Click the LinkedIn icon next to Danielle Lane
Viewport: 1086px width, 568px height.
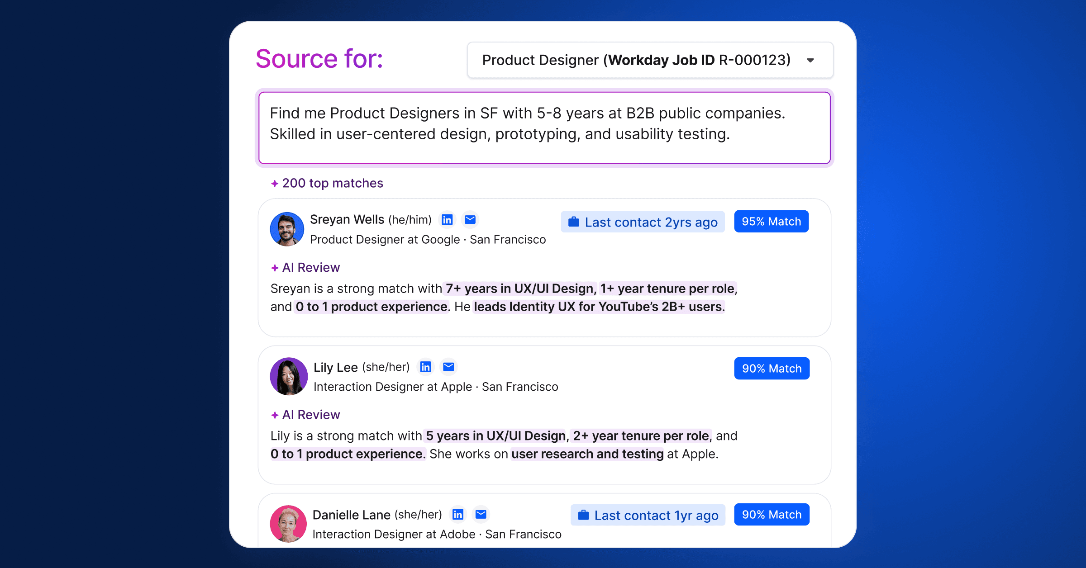coord(457,514)
